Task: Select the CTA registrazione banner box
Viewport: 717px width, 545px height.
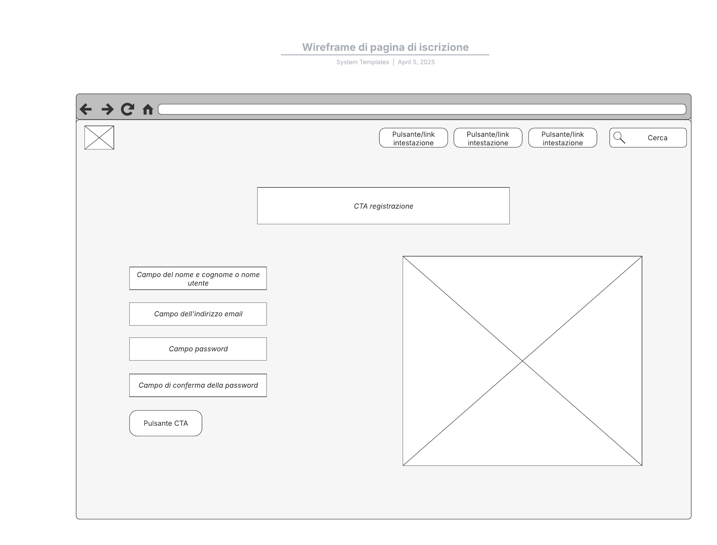Action: coord(383,206)
